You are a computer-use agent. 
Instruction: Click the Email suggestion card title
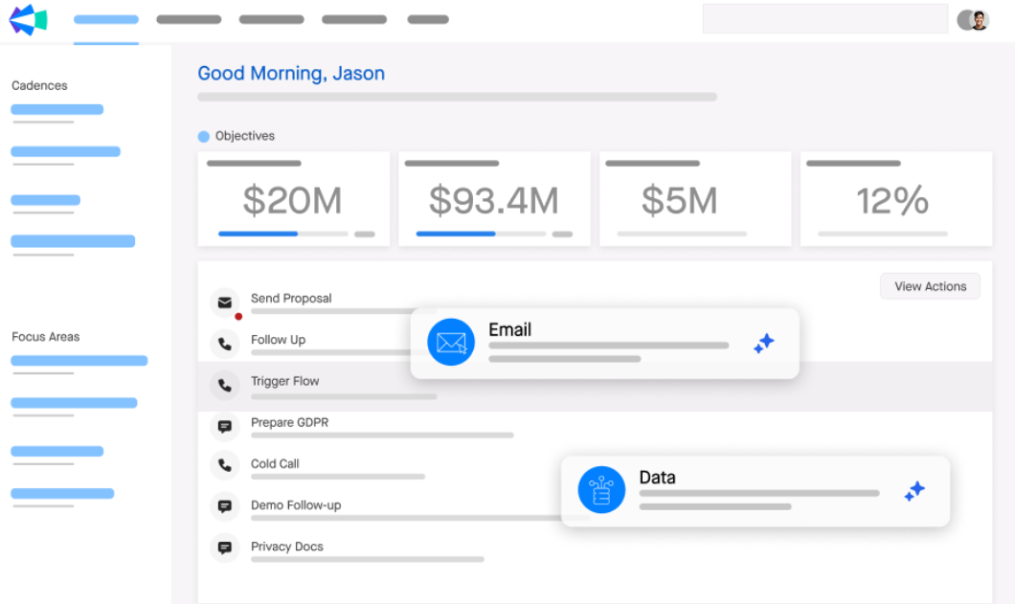click(x=510, y=329)
